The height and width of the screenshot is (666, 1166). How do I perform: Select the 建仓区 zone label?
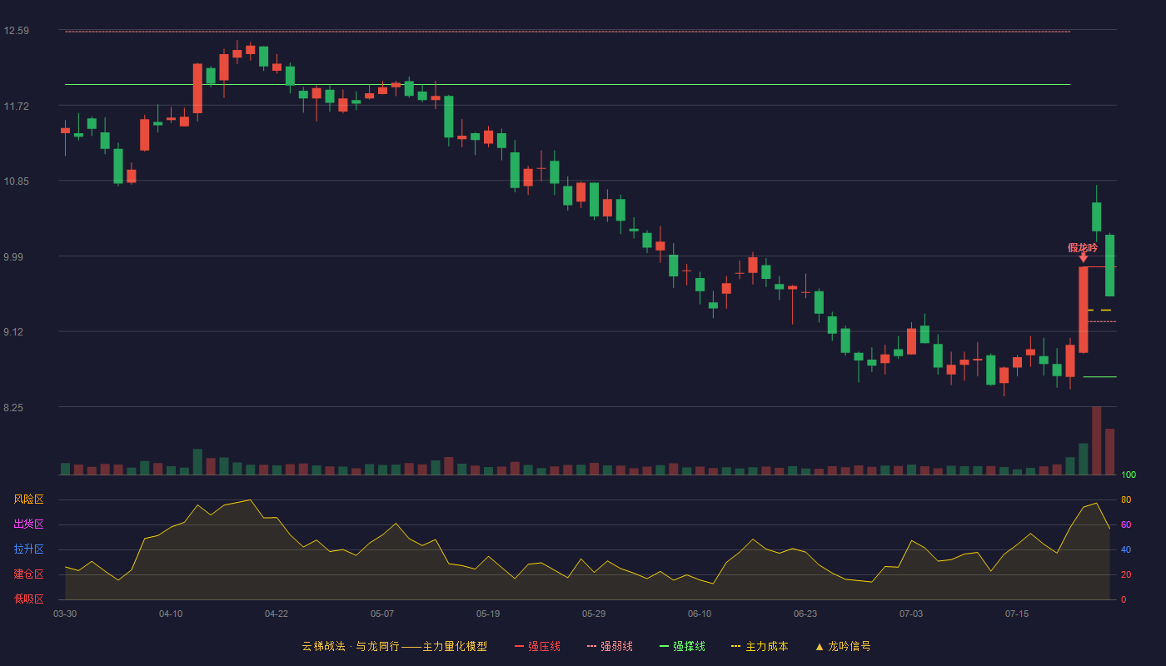tap(28, 574)
